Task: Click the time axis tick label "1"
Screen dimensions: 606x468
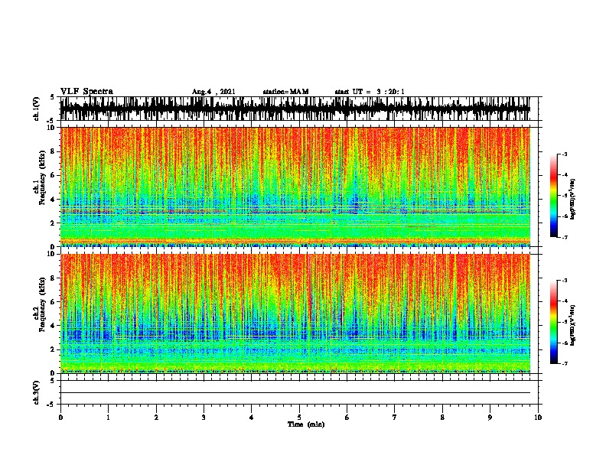Action: coord(108,418)
